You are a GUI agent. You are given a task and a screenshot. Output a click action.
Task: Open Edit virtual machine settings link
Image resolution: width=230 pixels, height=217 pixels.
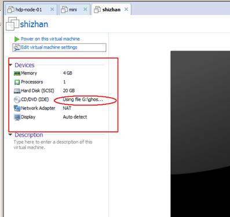pyautogui.click(x=49, y=47)
